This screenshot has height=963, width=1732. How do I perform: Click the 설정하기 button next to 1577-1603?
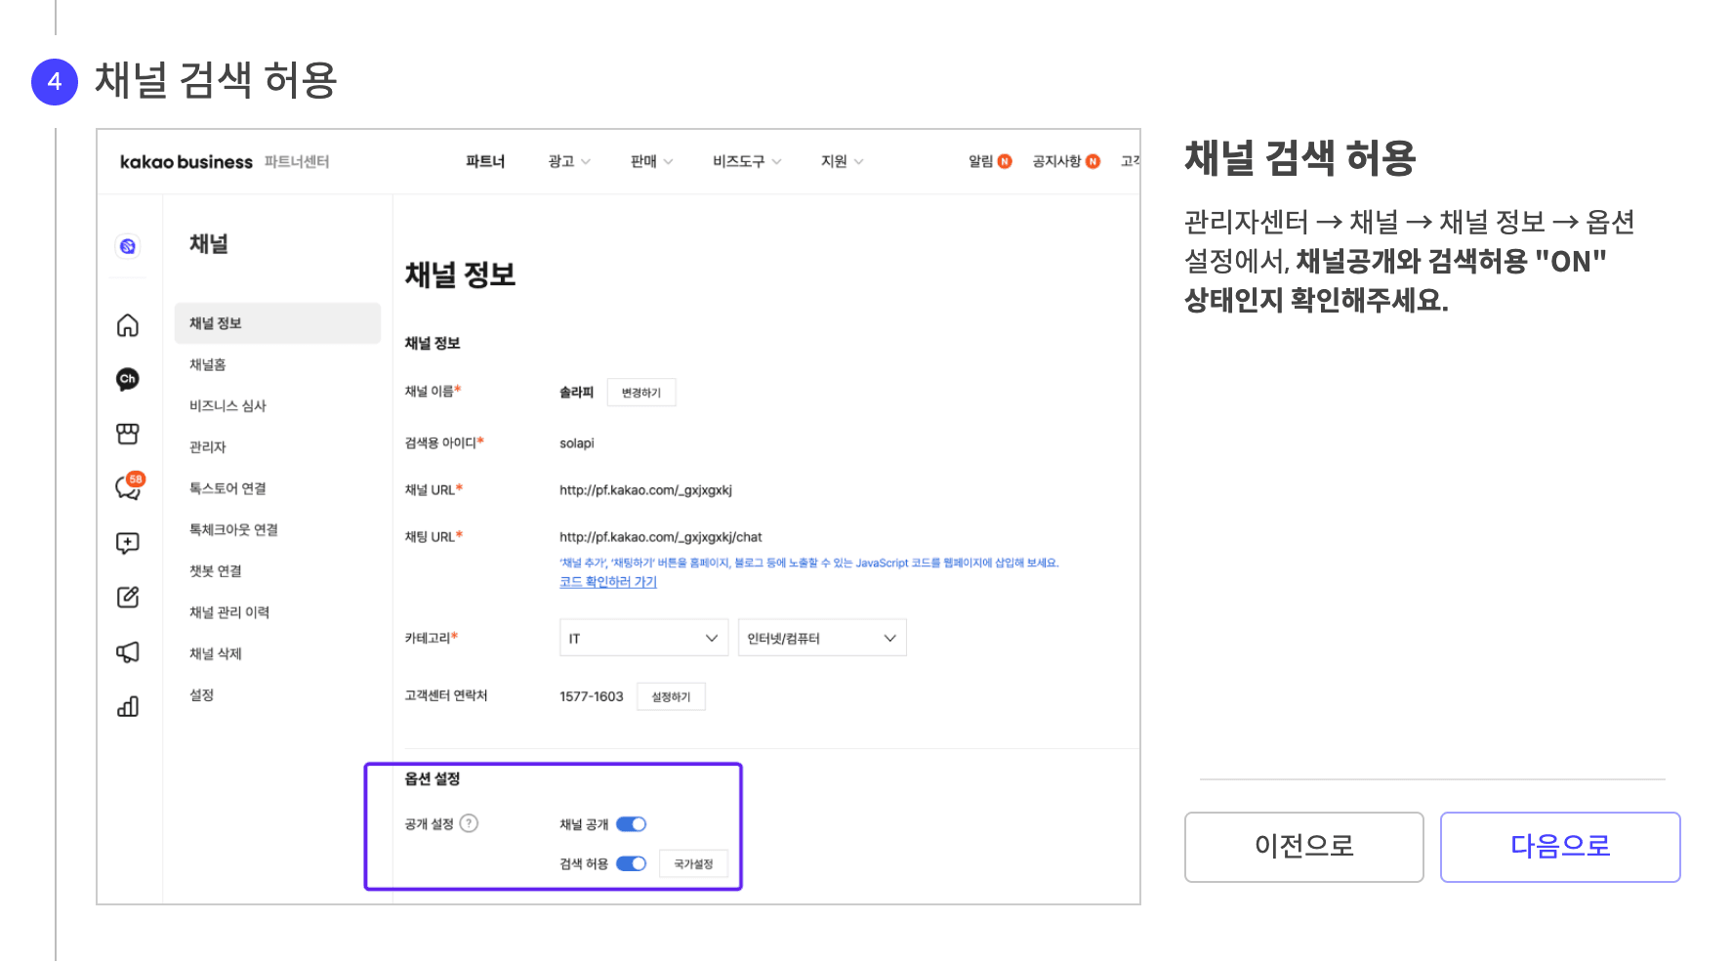[671, 696]
